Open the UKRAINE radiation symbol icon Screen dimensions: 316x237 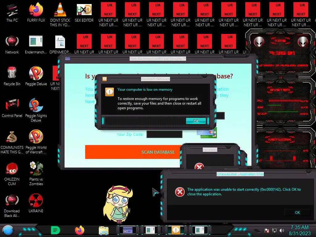pyautogui.click(x=36, y=203)
